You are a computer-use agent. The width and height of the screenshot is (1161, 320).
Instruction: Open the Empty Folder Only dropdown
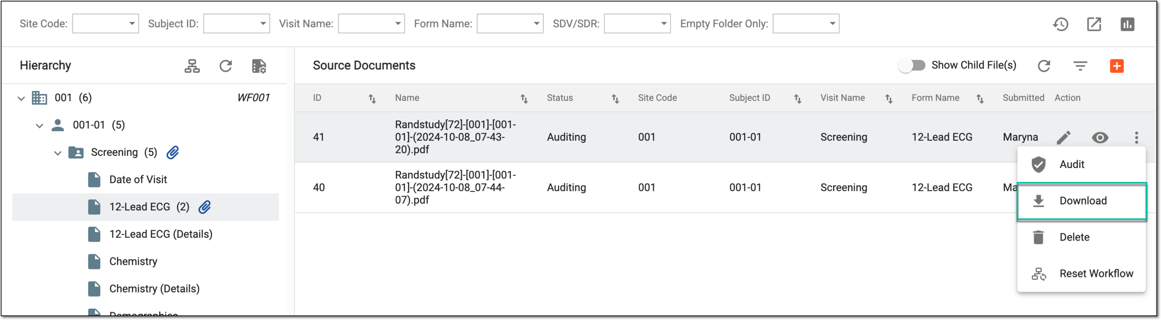tap(806, 23)
